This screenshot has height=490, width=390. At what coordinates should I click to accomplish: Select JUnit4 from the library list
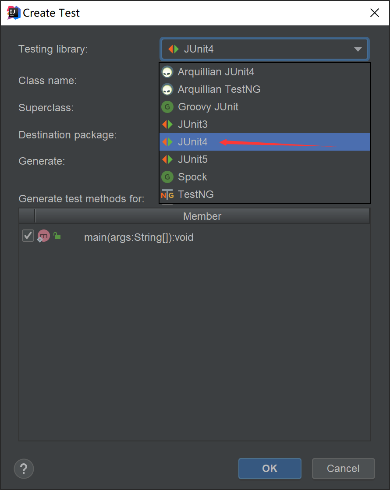tap(193, 142)
